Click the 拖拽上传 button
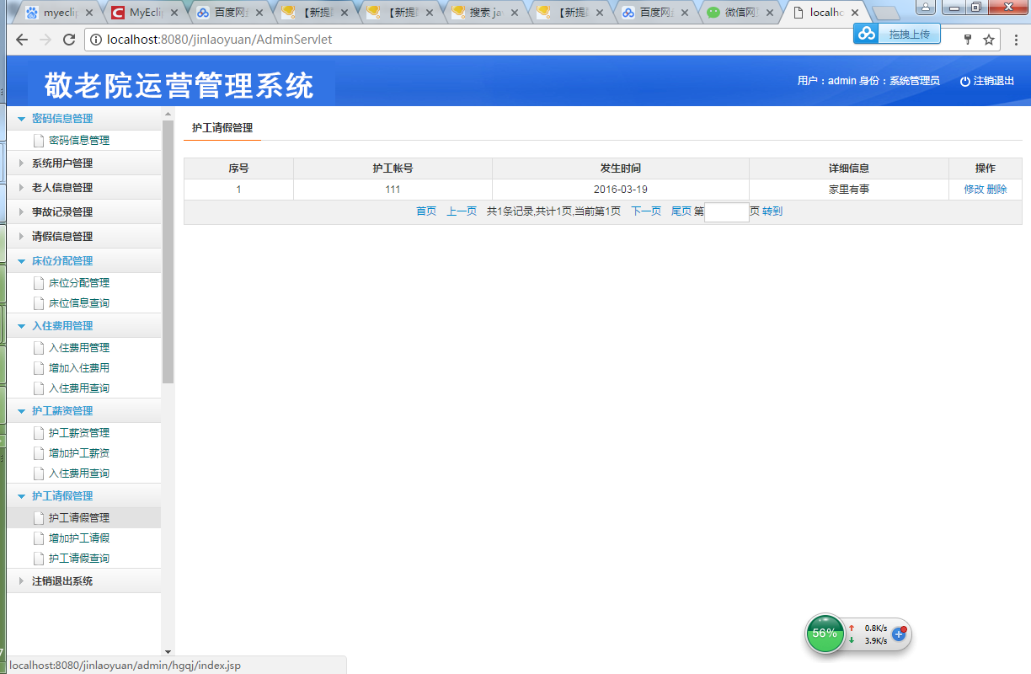The height and width of the screenshot is (674, 1031). (909, 34)
